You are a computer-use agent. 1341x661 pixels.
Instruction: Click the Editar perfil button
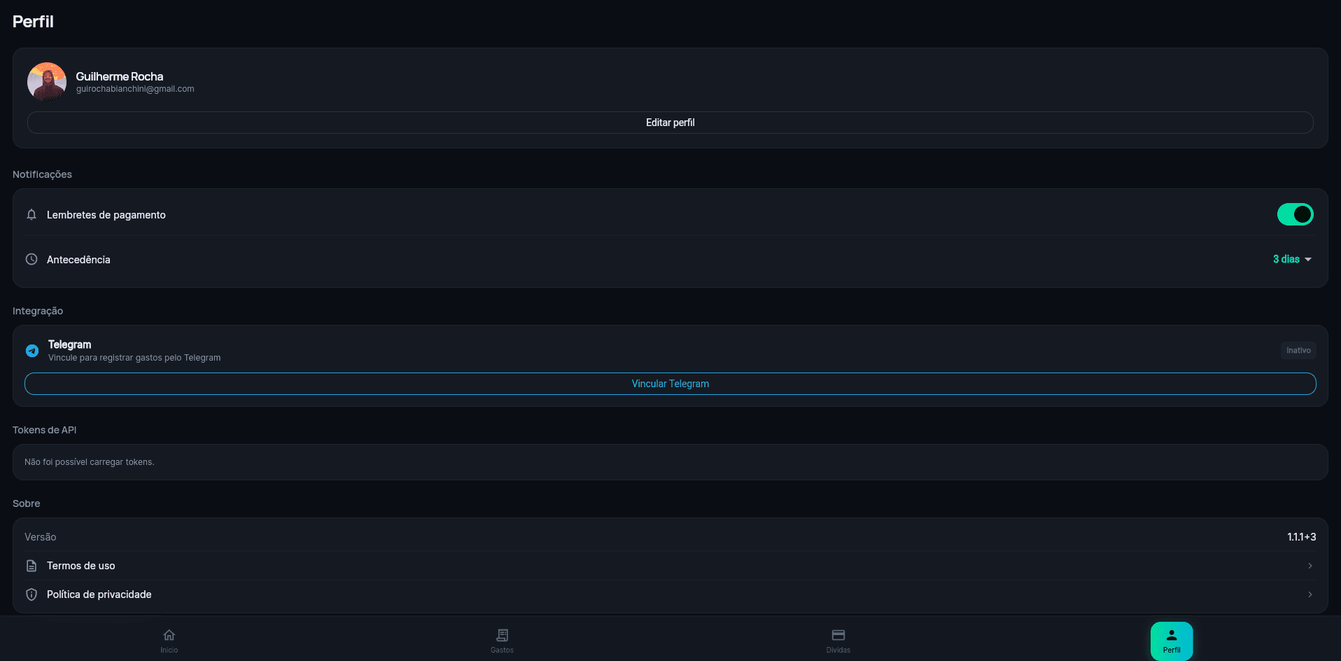[x=670, y=123]
